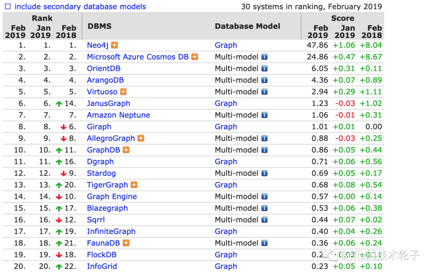Click the orange plus icon beside GraphDB
Image resolution: width=434 pixels, height=274 pixels.
(126, 150)
